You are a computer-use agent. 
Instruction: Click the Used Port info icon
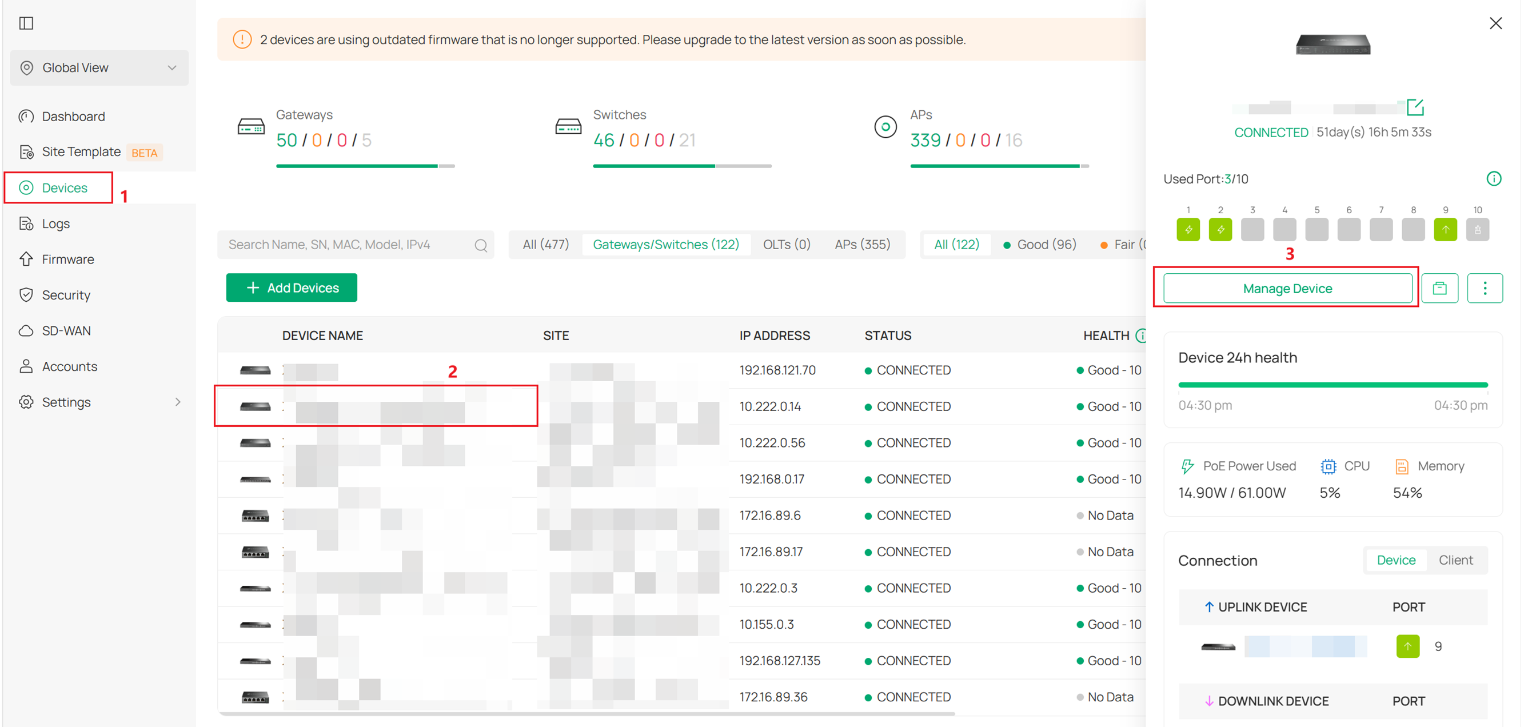(x=1493, y=179)
